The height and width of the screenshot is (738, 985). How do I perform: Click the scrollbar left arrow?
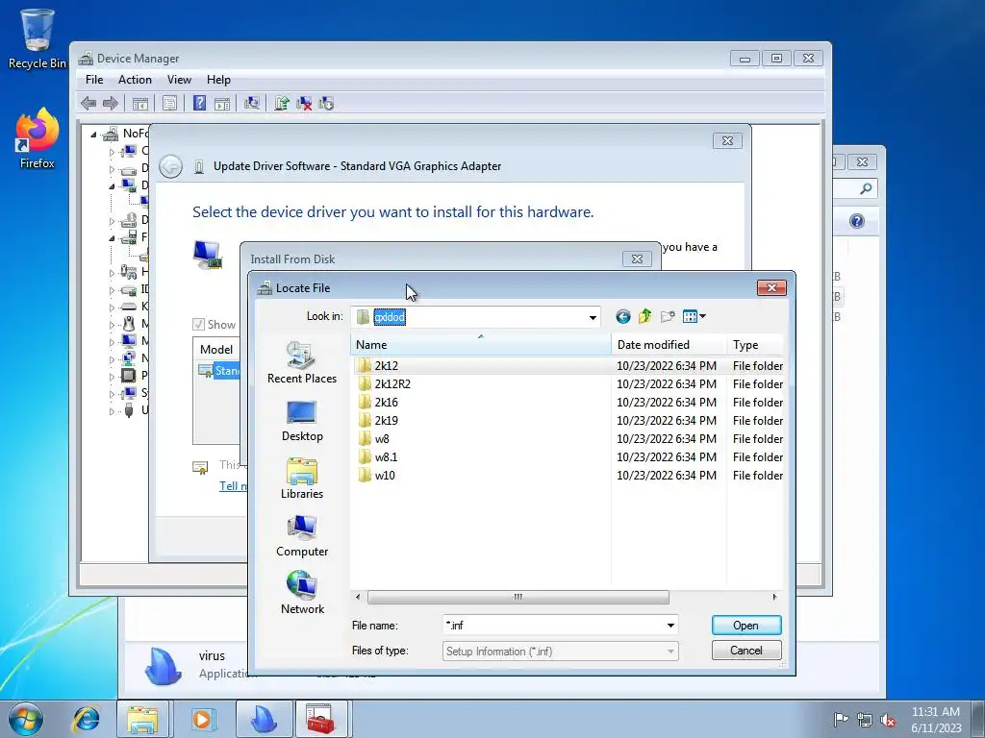point(358,597)
